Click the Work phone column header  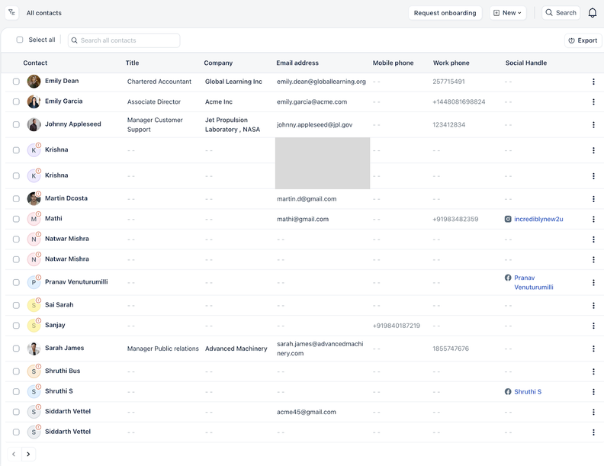[x=451, y=63]
